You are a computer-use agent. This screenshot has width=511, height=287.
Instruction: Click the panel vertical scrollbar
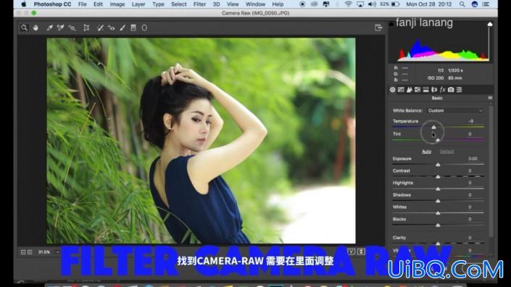491,171
